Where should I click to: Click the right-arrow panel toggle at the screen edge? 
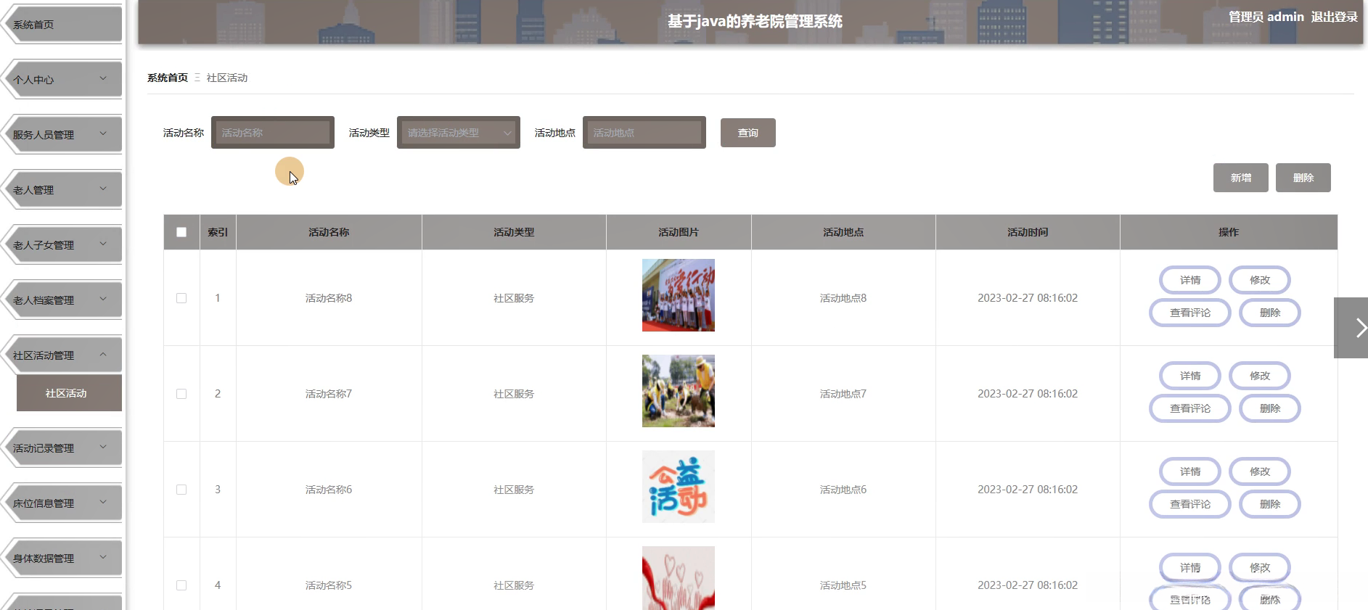coord(1351,328)
